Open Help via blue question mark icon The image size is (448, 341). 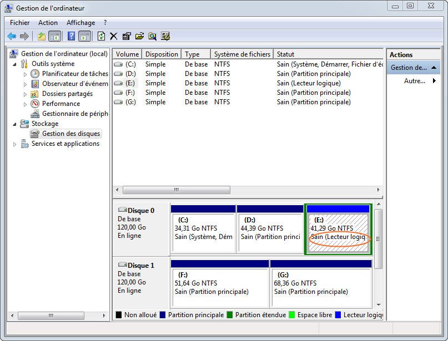[x=71, y=36]
